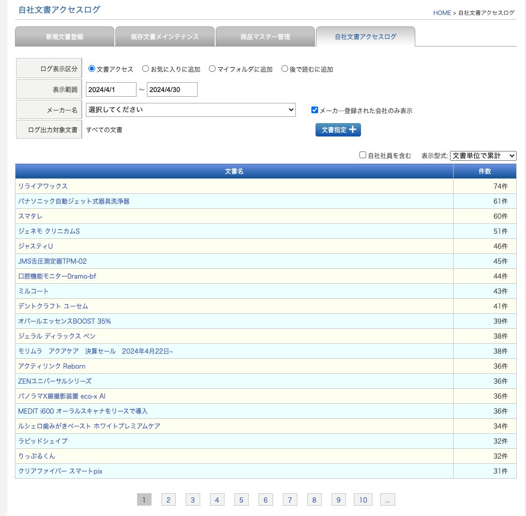
Task: Click the 74件 count cell
Action: pos(485,186)
